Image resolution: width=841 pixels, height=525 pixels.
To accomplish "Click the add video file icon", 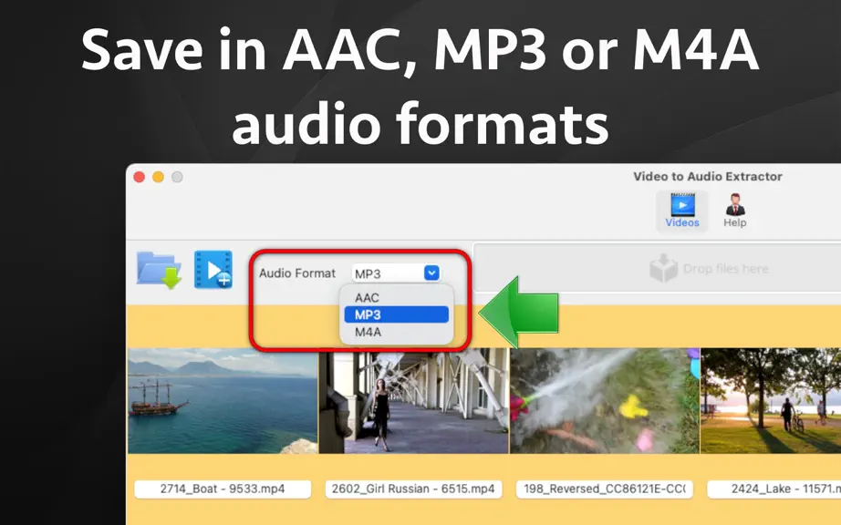I will coord(213,270).
